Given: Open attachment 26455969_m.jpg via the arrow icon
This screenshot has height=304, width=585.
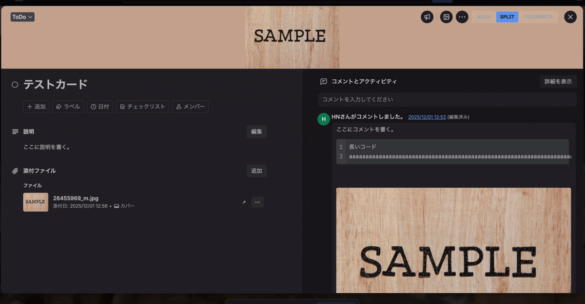Looking at the screenshot, I should 243,202.
